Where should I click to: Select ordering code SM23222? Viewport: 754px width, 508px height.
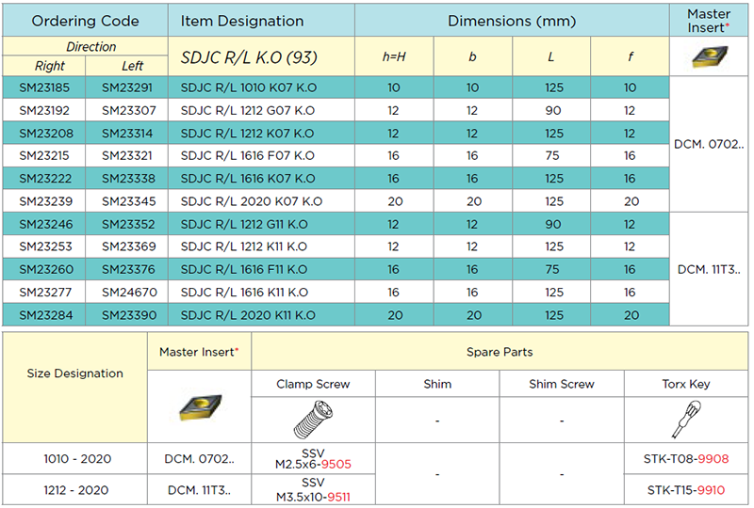click(45, 179)
